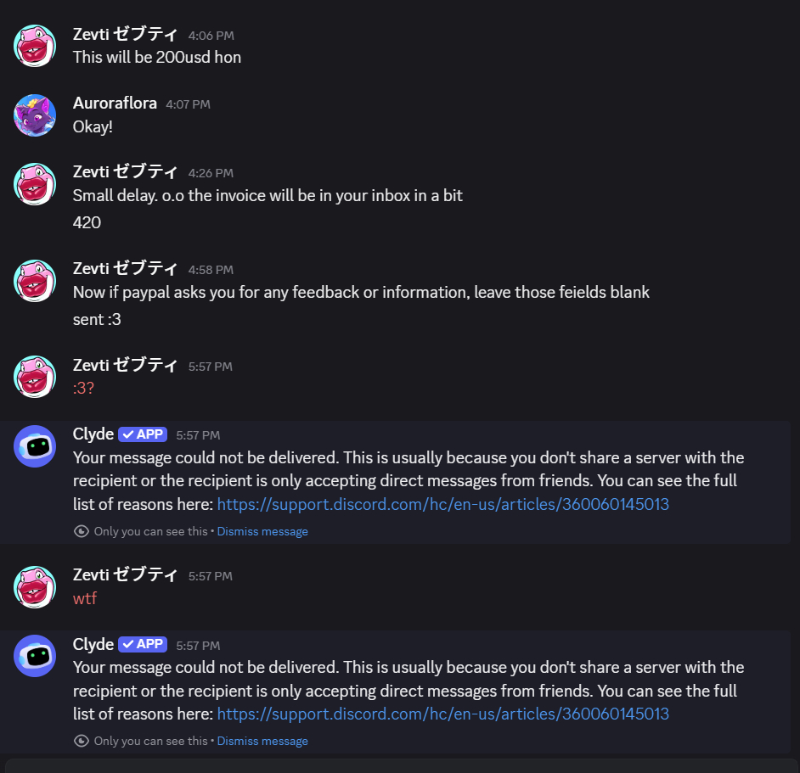Click Zevti's avatar beside the red ':3?' message
800x773 pixels.
tap(35, 378)
